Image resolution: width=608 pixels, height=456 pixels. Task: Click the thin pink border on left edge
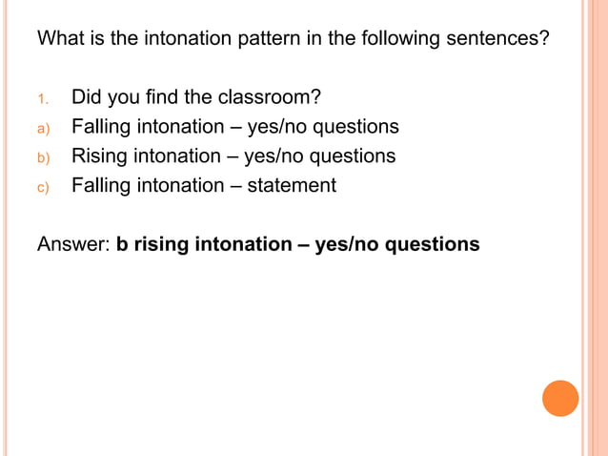[5, 228]
